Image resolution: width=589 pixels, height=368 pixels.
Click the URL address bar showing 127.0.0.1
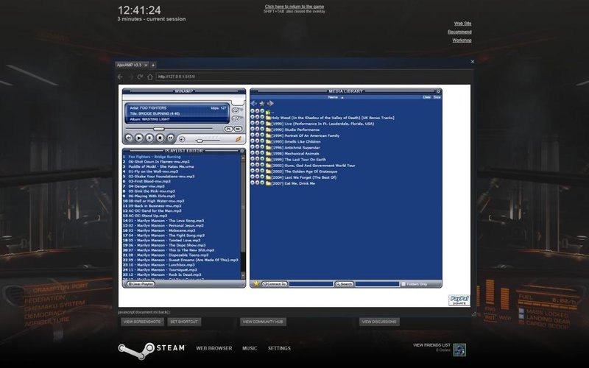[314, 77]
